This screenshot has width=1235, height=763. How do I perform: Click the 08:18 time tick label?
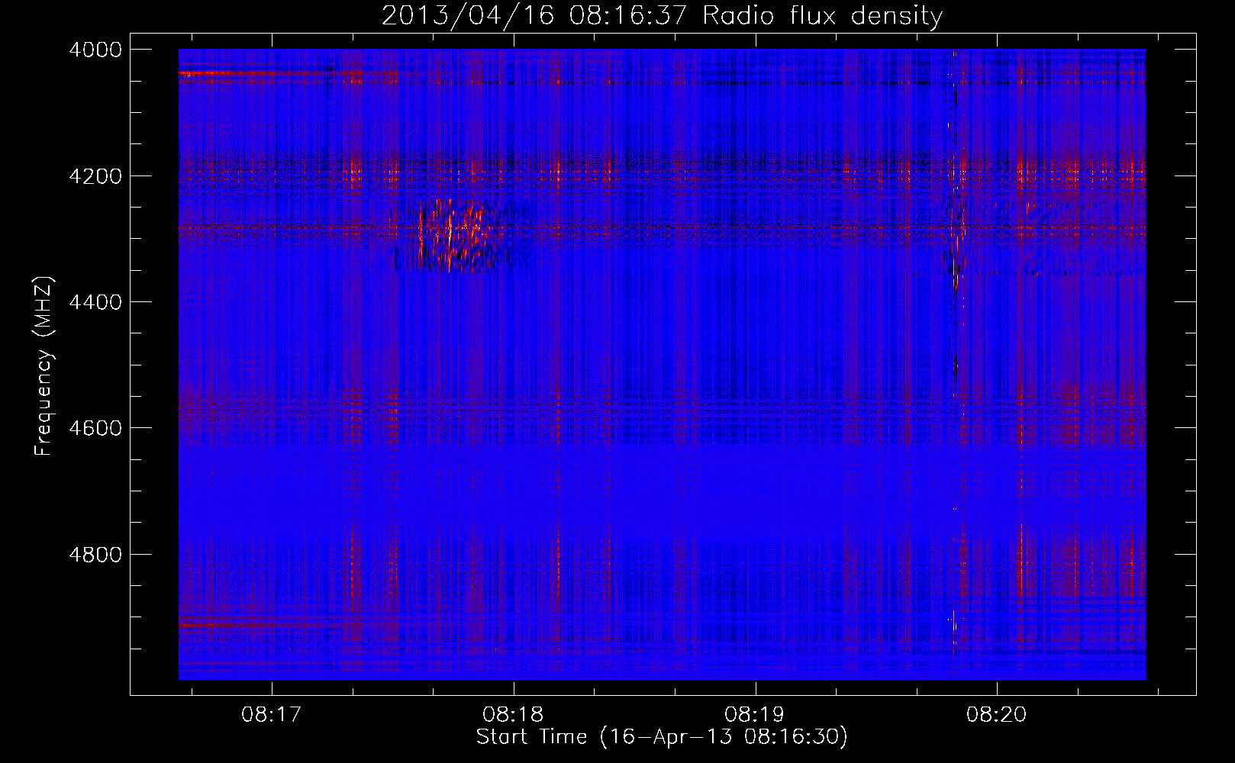[514, 715]
